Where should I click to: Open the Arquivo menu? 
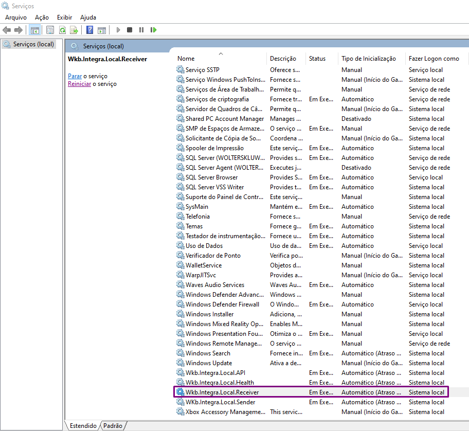[x=16, y=17]
